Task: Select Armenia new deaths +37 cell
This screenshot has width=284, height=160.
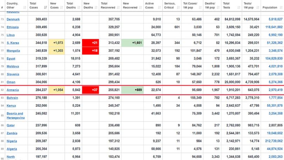Action: click(90, 90)
